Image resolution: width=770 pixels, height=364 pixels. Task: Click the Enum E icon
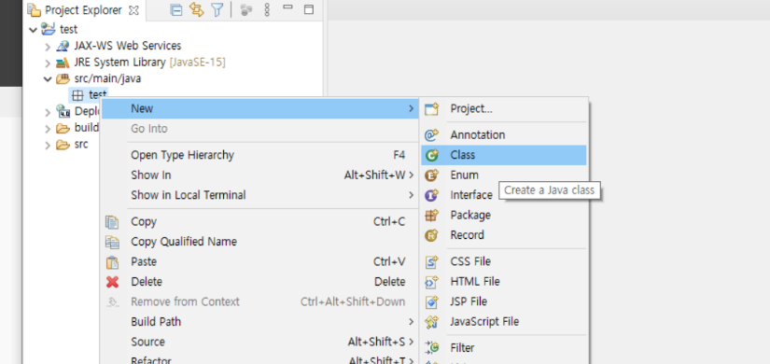[x=431, y=175]
